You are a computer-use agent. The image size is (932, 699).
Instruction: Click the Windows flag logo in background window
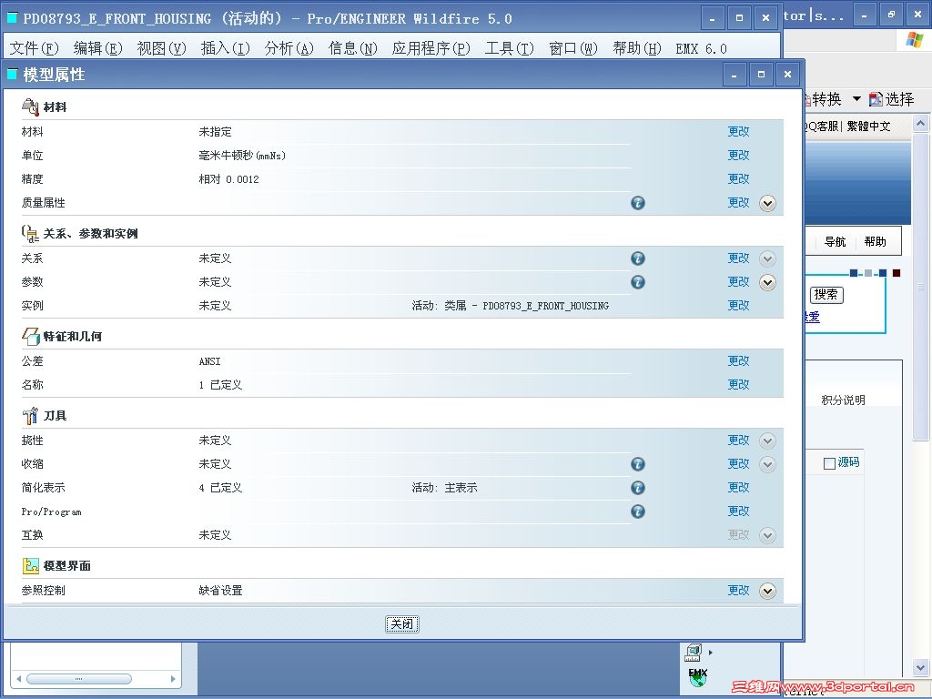click(x=915, y=40)
